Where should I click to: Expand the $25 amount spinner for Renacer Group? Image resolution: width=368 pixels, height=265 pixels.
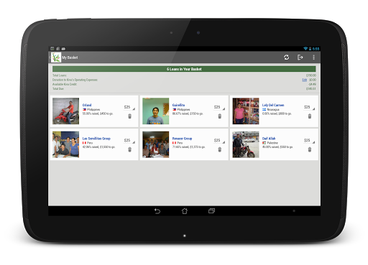[219, 140]
